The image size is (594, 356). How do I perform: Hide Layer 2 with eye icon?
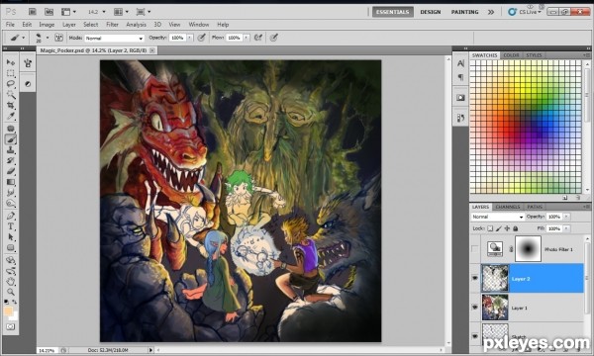(474, 278)
